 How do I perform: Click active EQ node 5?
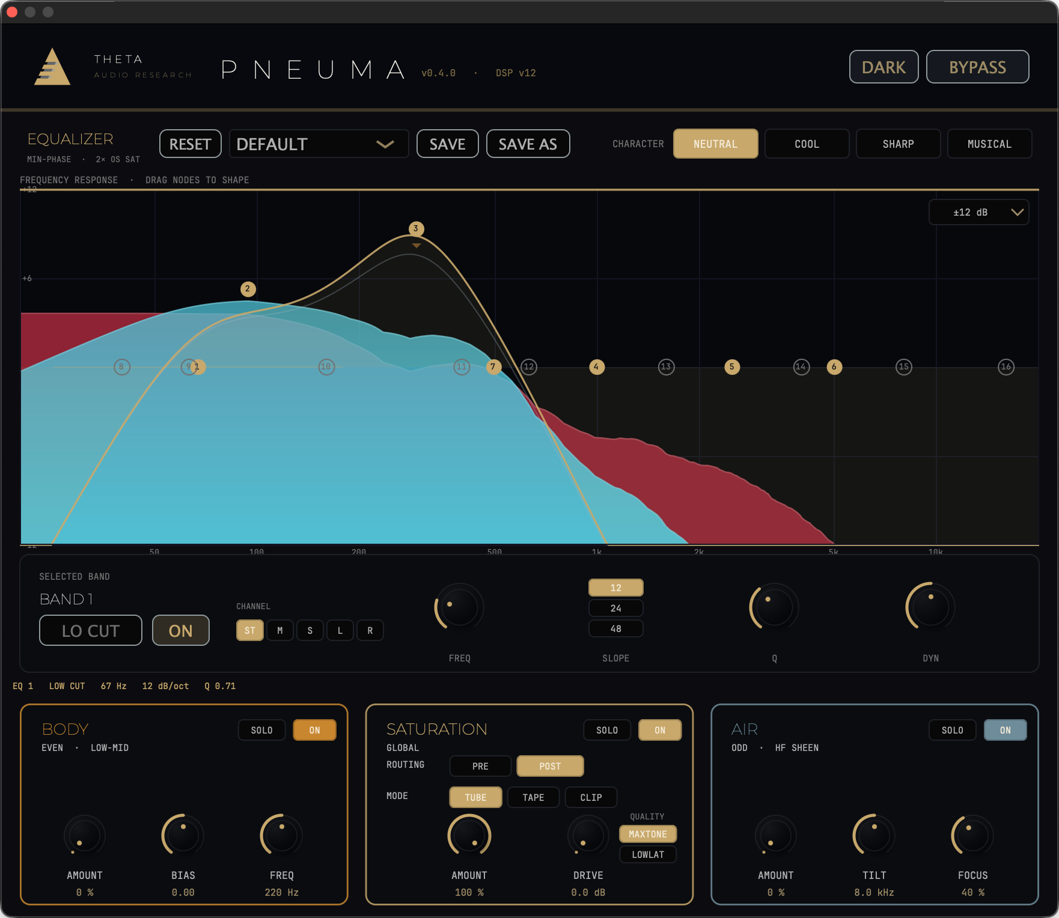731,367
